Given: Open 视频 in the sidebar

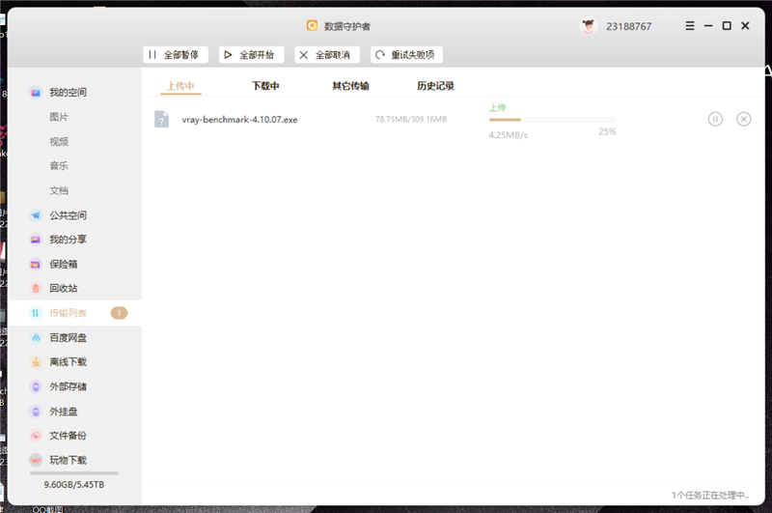Looking at the screenshot, I should [x=59, y=141].
